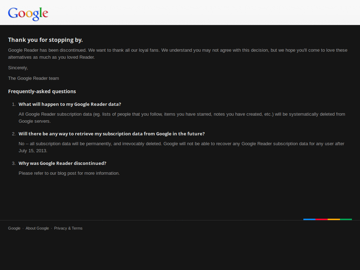Click answer starting 'No -- all subscription data'
Viewport: 360px width, 270px height.
pos(181,147)
